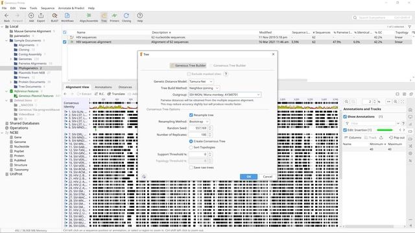Select the Consensus Tree Builder option
The image size is (415, 233).
(228, 65)
